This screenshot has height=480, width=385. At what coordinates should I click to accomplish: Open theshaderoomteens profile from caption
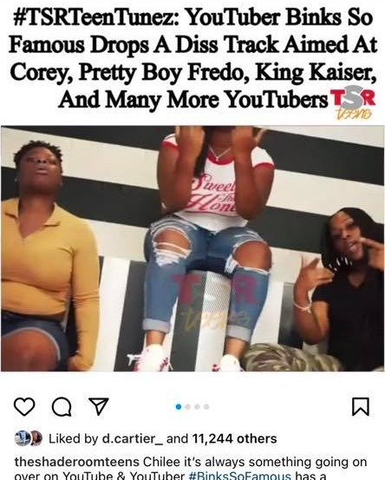(77, 462)
